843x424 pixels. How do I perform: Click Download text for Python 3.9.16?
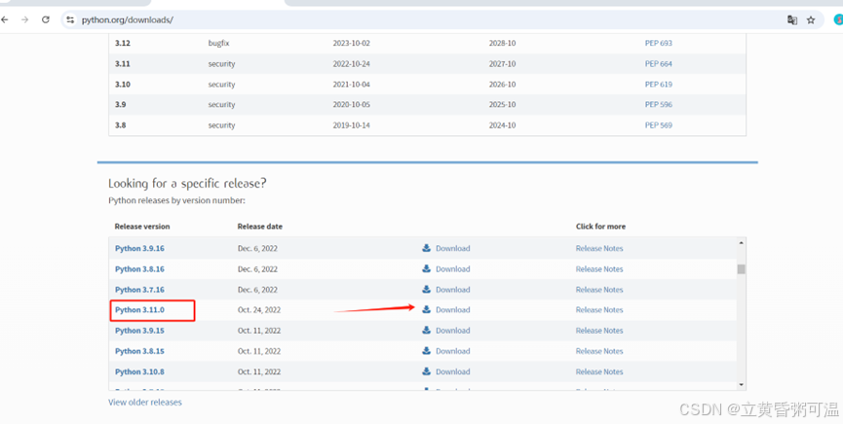[452, 249]
